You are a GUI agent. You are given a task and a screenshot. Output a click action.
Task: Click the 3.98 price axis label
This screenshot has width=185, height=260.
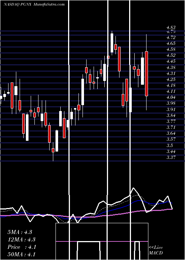pos(171,104)
